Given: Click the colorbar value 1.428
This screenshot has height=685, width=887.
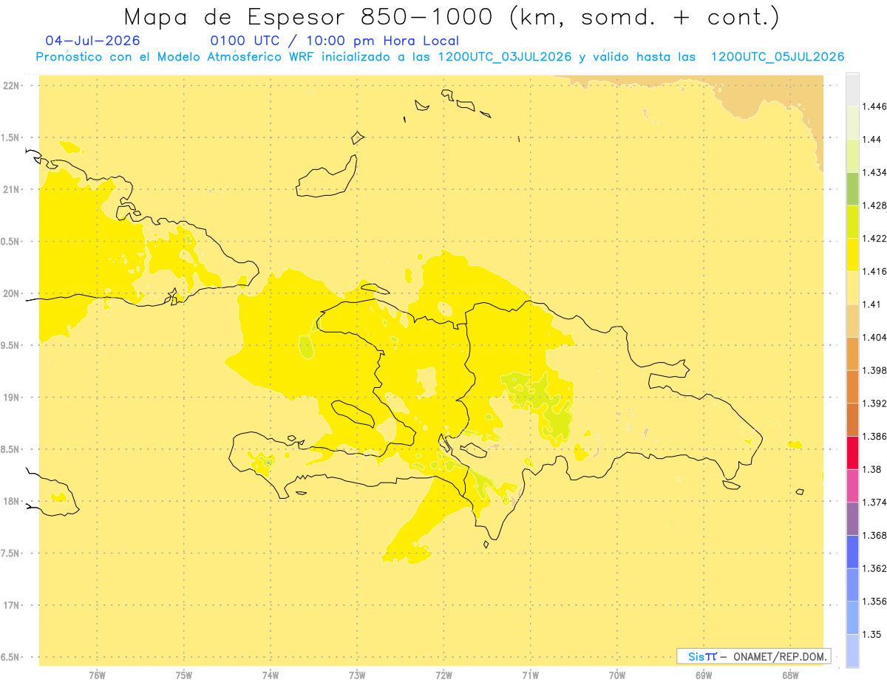Looking at the screenshot, I should pos(874,205).
